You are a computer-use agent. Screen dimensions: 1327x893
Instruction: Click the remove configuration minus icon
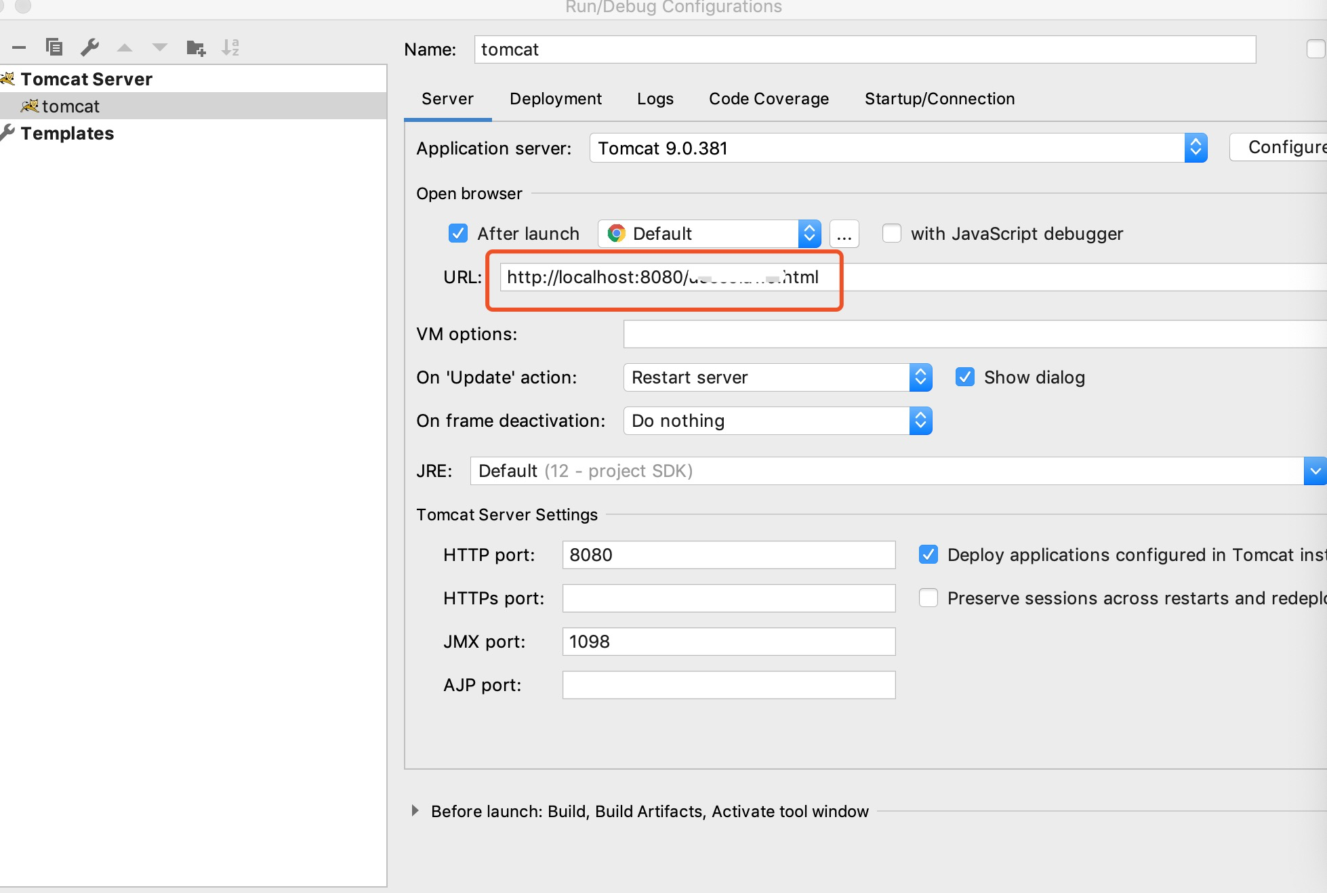tap(19, 47)
